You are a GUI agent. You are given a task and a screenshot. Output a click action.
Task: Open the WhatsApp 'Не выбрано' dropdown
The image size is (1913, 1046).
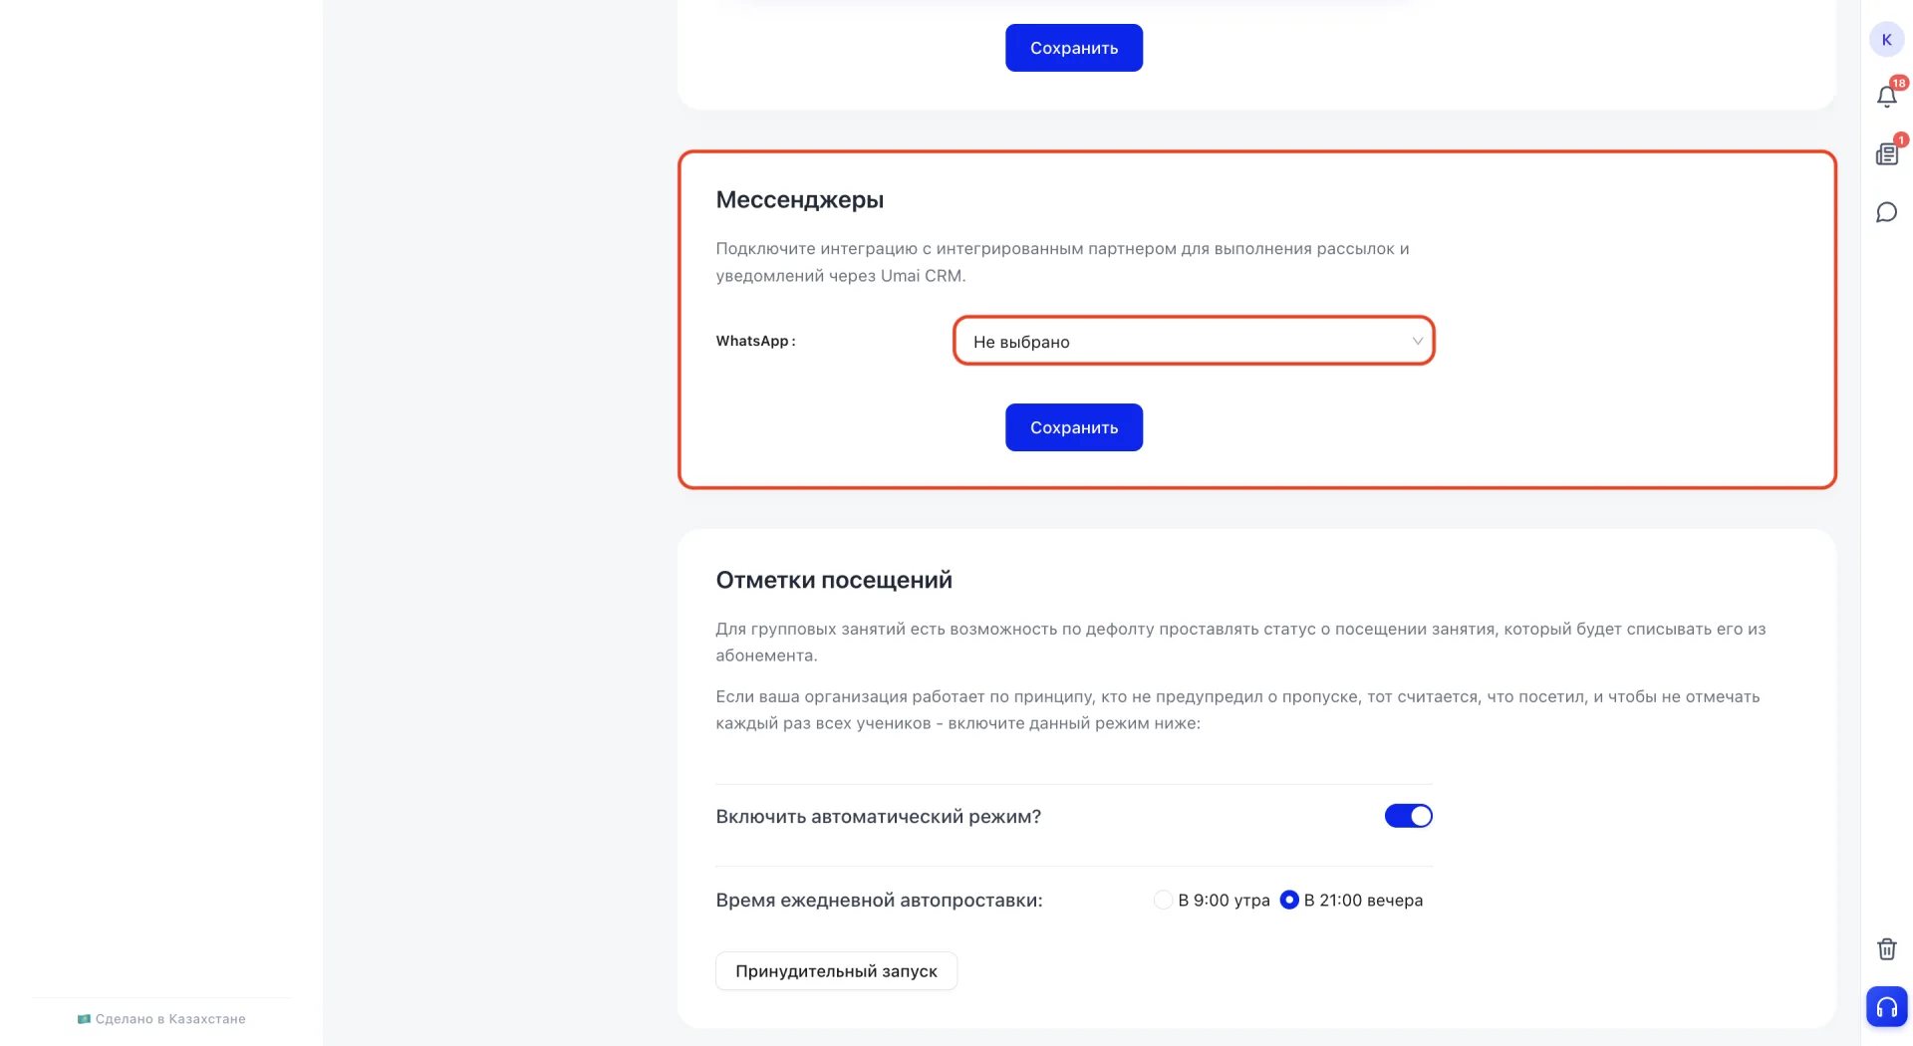pos(1194,341)
